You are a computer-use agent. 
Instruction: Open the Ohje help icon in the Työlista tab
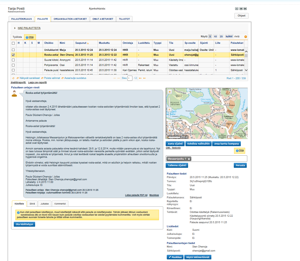[x=30, y=37]
